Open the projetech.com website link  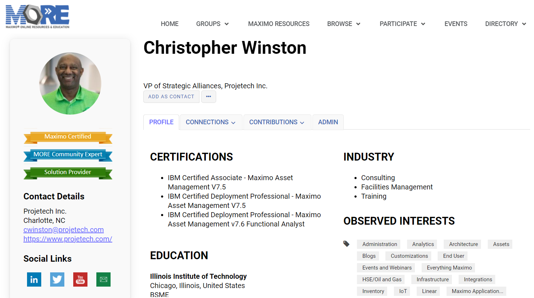(68, 239)
